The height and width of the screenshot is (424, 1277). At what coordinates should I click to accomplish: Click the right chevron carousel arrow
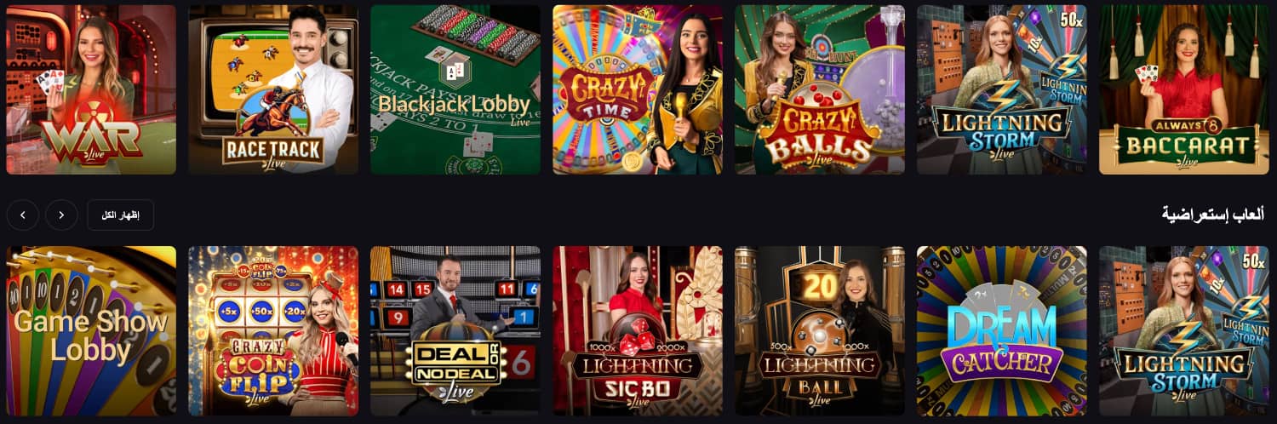tap(61, 215)
